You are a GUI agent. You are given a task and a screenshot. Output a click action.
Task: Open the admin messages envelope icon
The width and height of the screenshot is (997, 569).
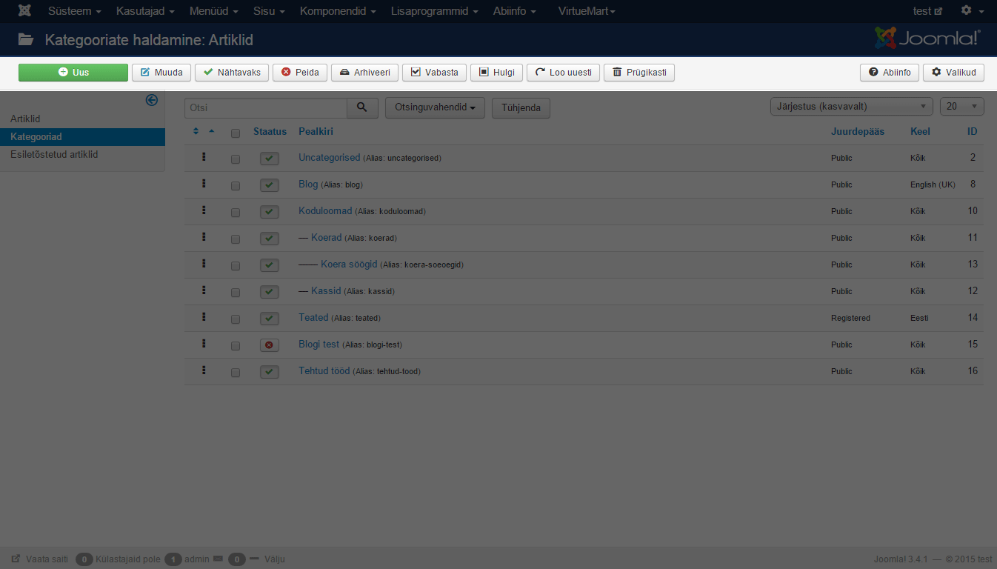pyautogui.click(x=218, y=559)
